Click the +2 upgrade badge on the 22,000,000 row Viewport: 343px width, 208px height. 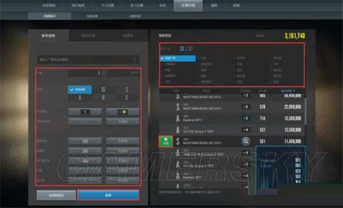pos(246,107)
